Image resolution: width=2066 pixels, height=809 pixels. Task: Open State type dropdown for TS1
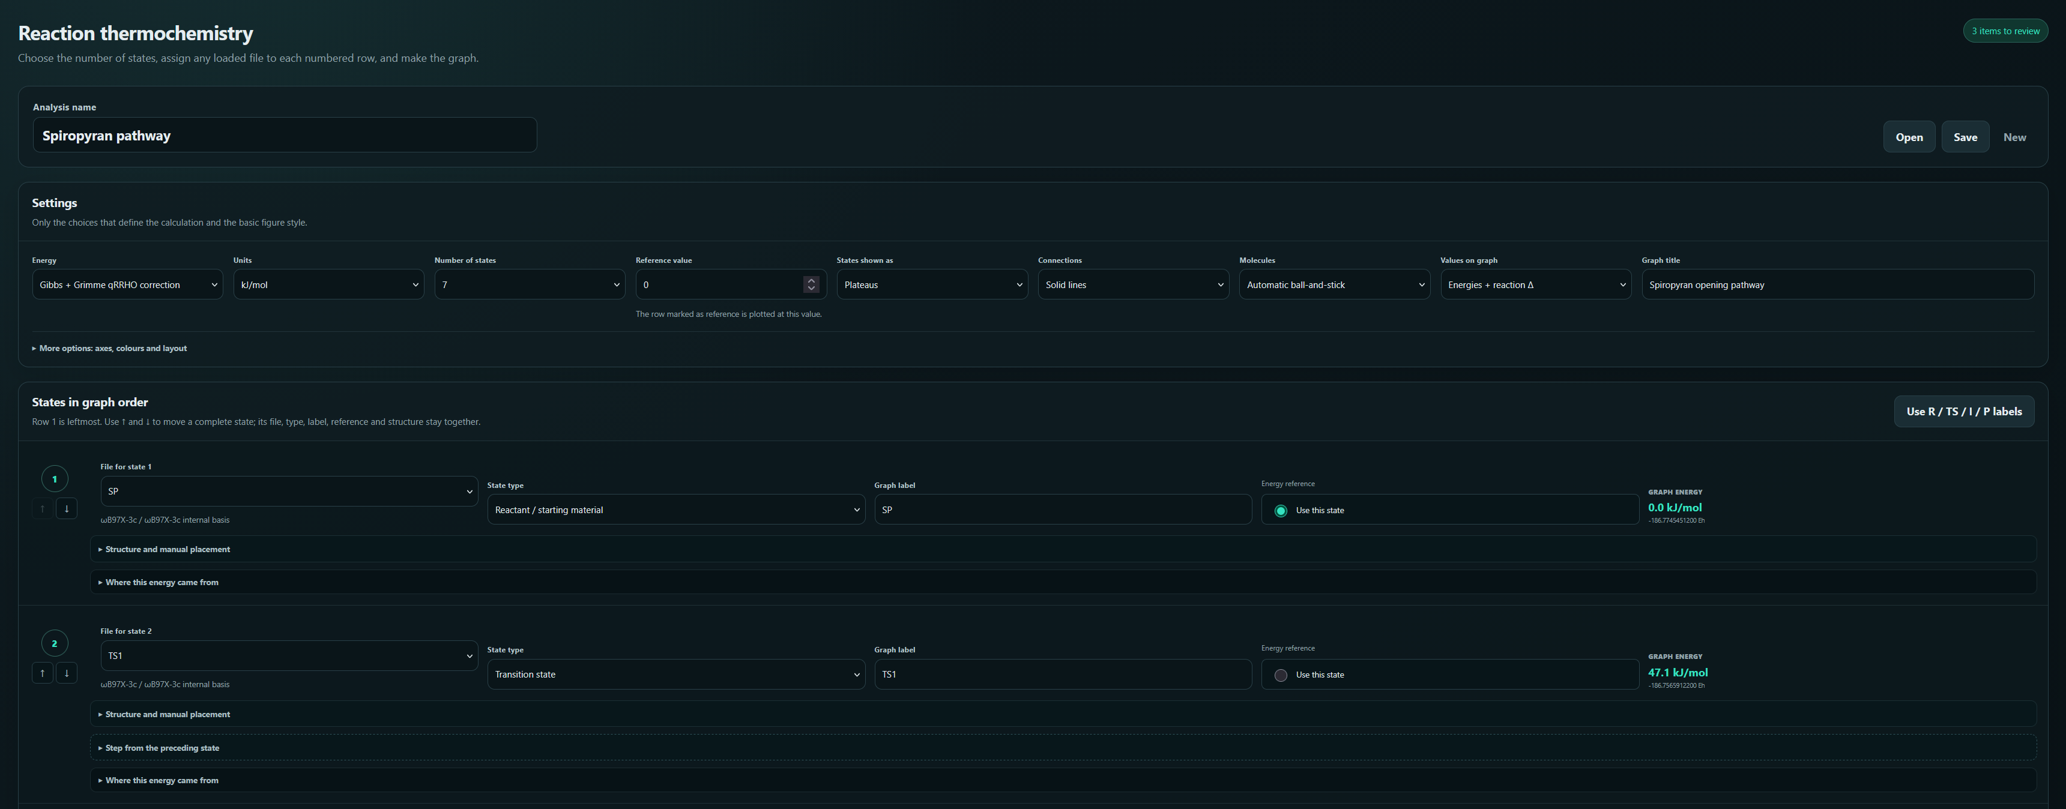[676, 675]
